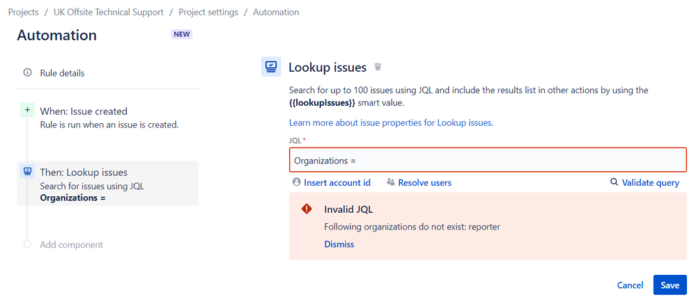Open Learn more about issue properties link
The height and width of the screenshot is (304, 696).
click(x=391, y=123)
